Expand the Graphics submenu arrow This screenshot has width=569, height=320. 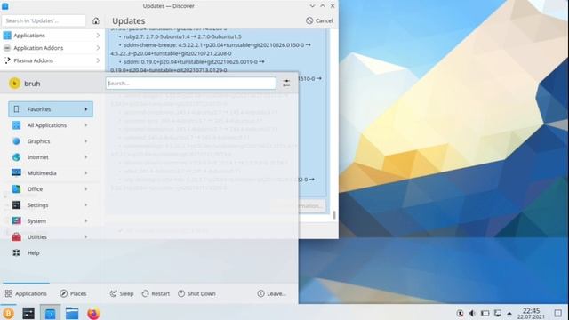click(86, 141)
